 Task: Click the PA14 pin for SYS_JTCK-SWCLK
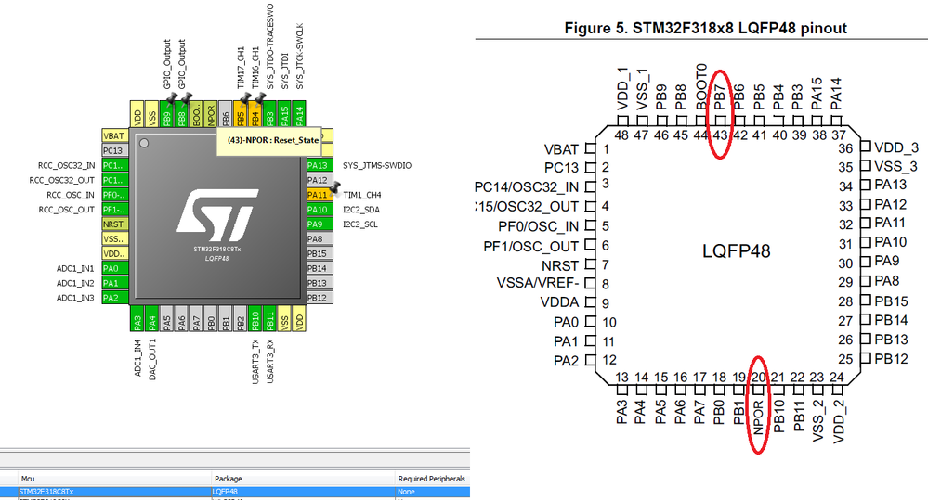coord(299,113)
